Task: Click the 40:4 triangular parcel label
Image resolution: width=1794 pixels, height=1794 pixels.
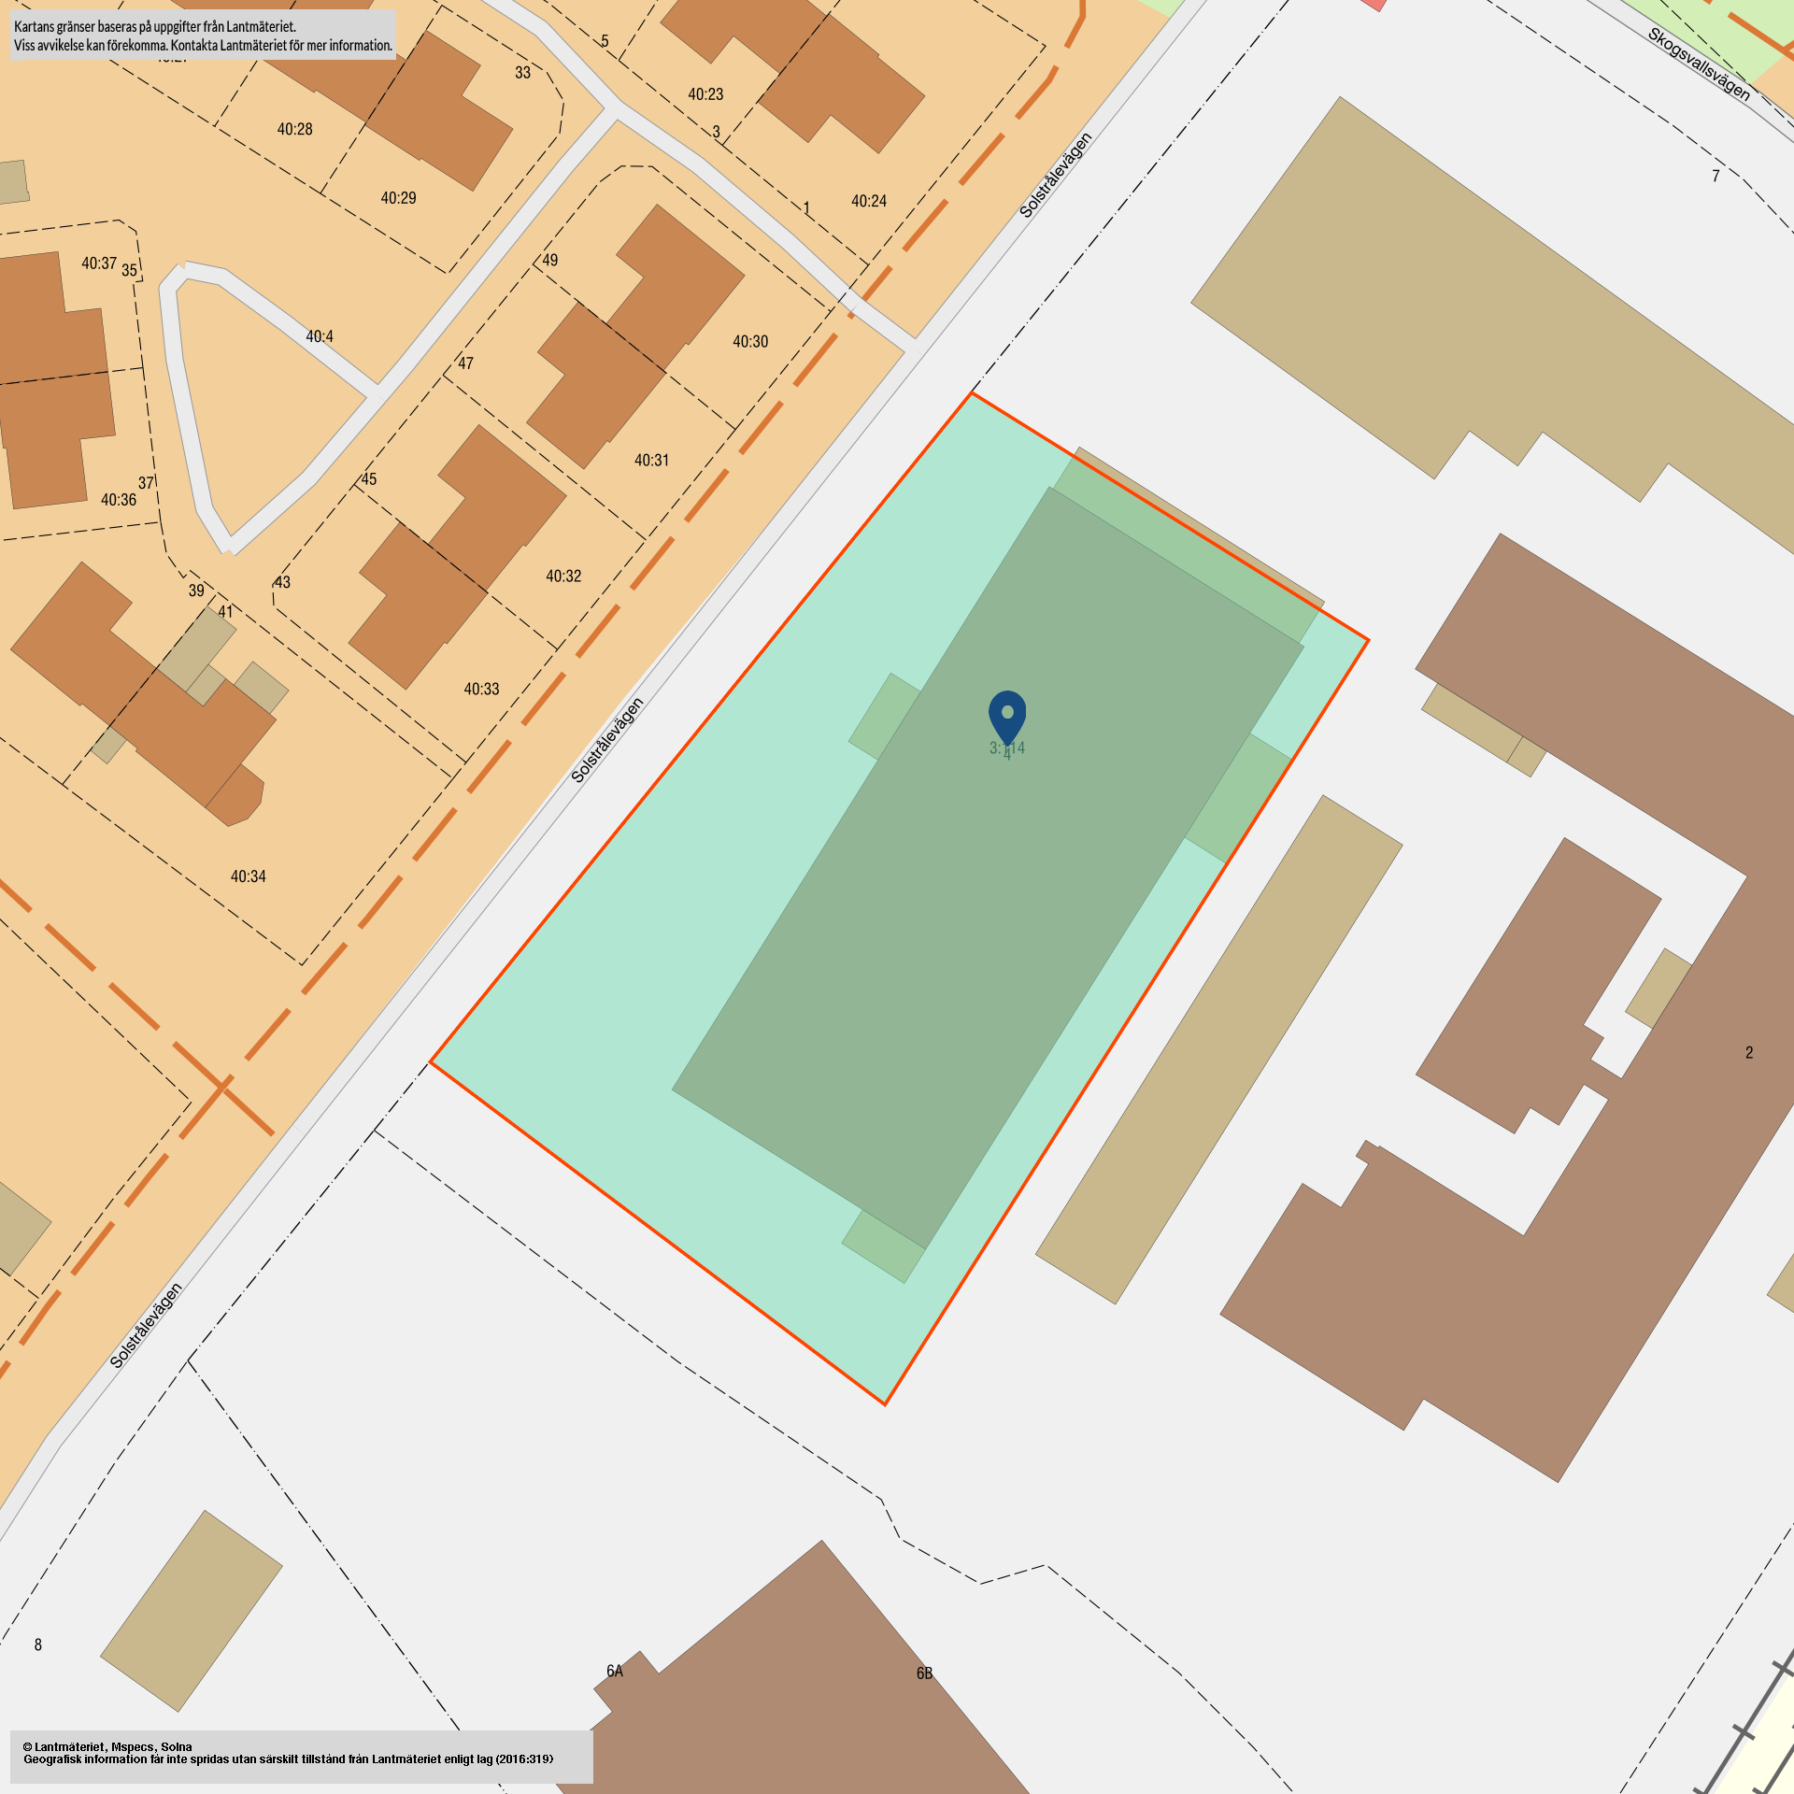Action: (320, 336)
